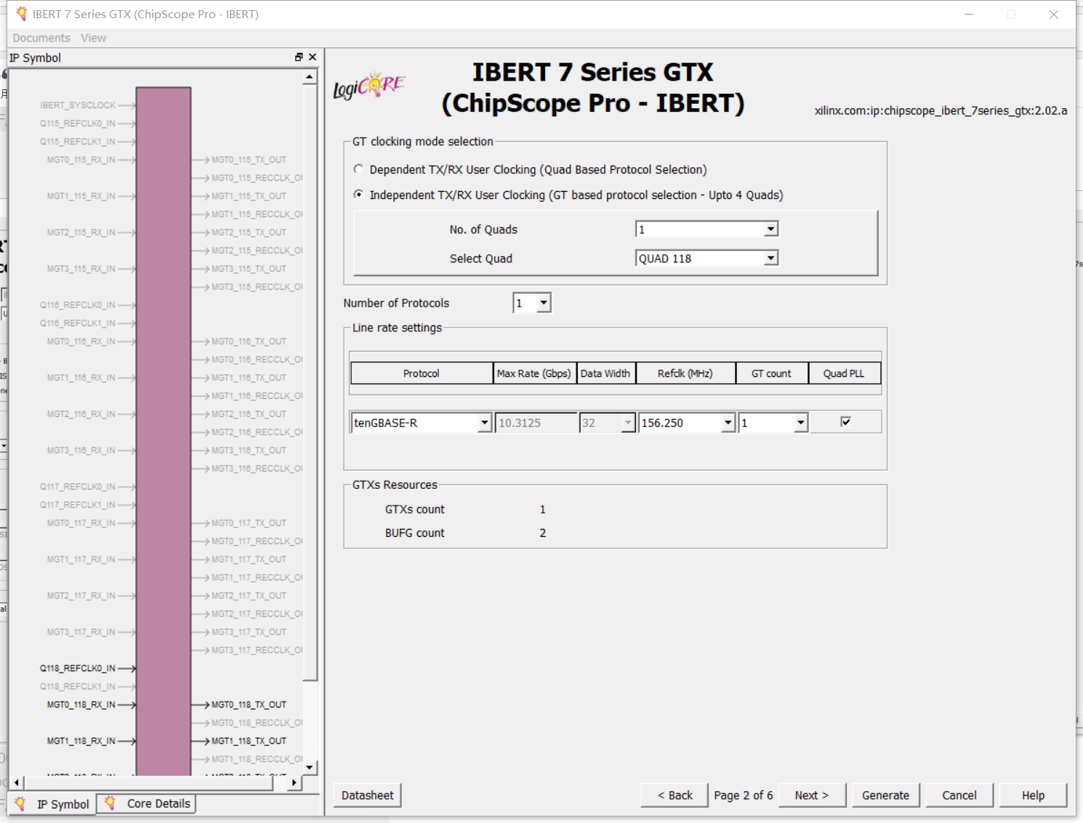This screenshot has width=1083, height=823.
Task: Minimize the IBERT window
Action: (969, 15)
